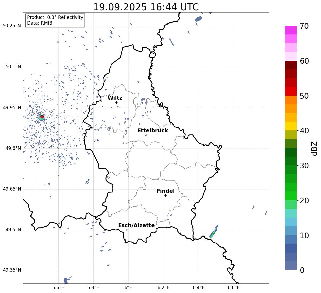Image resolution: width=321 pixels, height=293 pixels.
Task: Click the Findel station cross marker
Action: pyautogui.click(x=165, y=196)
